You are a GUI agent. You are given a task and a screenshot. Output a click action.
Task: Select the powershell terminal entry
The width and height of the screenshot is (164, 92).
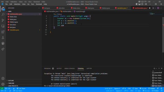(x=157, y=73)
